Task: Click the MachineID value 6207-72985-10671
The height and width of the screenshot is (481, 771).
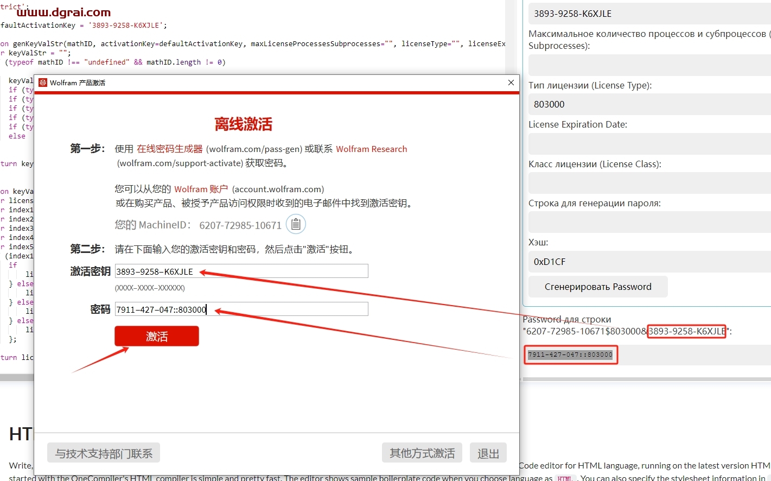Action: coord(240,225)
